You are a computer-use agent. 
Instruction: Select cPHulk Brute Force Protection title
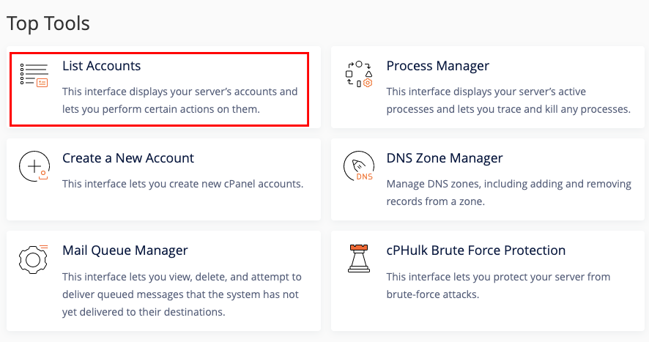point(476,250)
